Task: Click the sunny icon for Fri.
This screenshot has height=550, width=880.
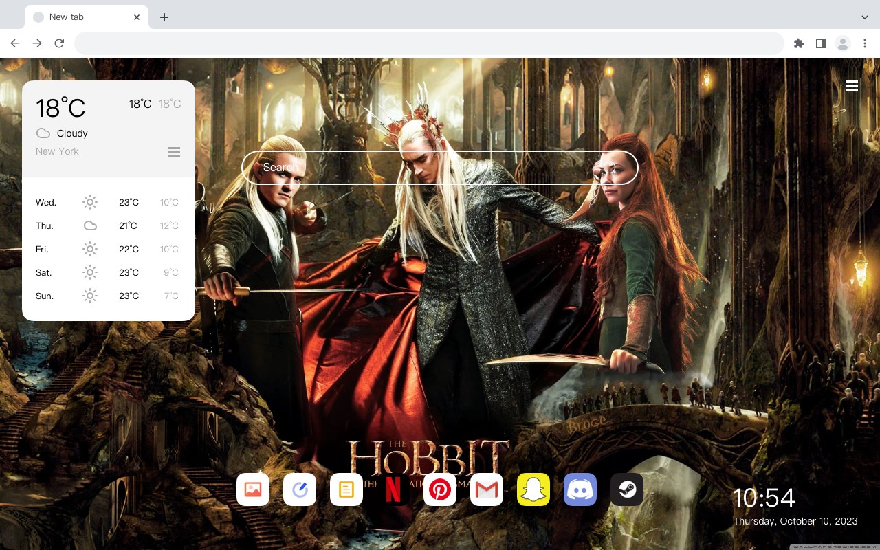Action: [90, 249]
